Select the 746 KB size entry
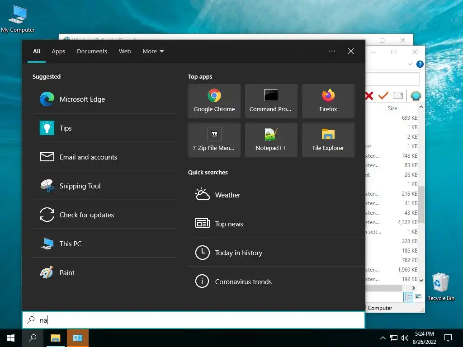The width and height of the screenshot is (463, 347). coord(410,155)
